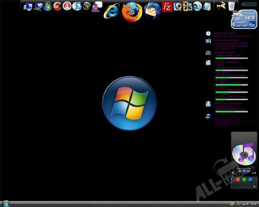Click the globe network icon in sidebar
Viewport: 259px width, 207px height.
[x=208, y=116]
